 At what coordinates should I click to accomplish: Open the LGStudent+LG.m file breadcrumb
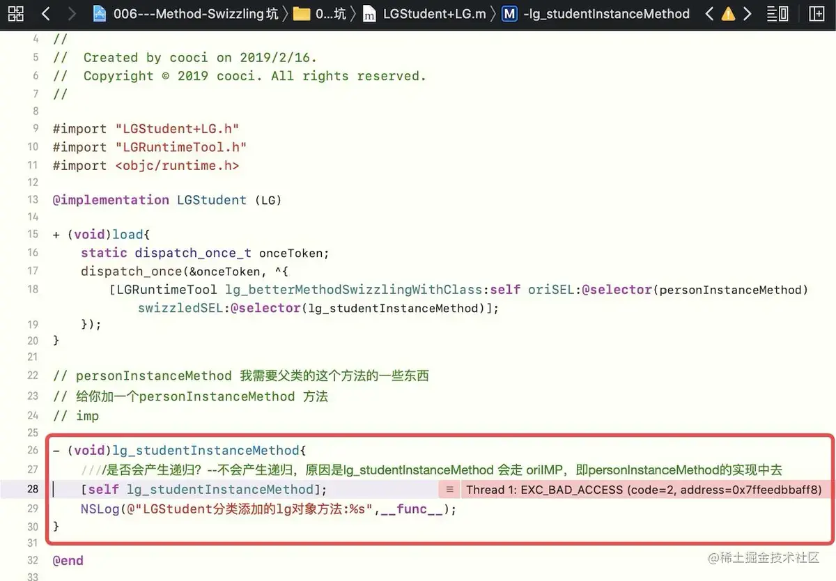[425, 13]
